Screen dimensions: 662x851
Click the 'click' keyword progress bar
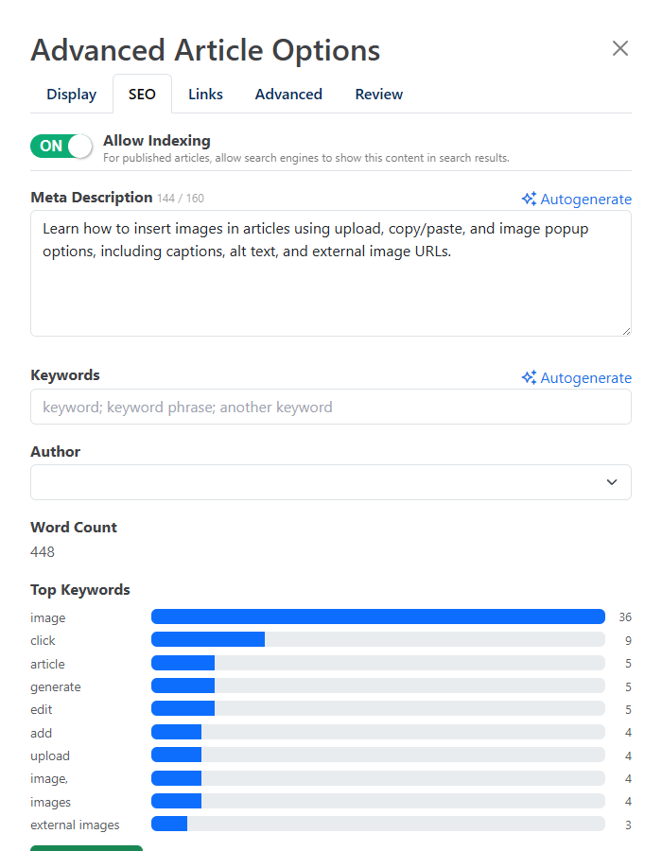378,639
